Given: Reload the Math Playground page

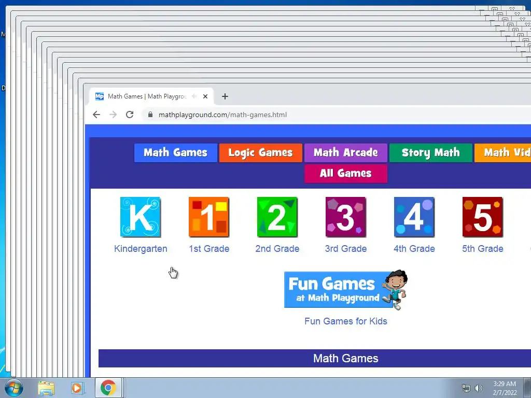Looking at the screenshot, I should (x=130, y=115).
